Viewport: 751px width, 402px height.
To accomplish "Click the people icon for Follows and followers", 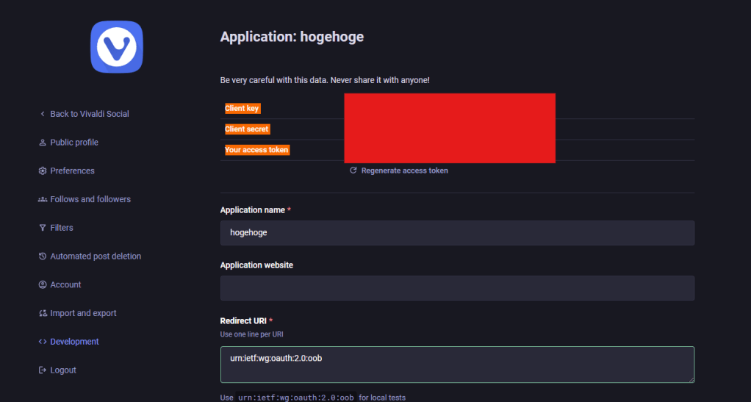I will 43,200.
